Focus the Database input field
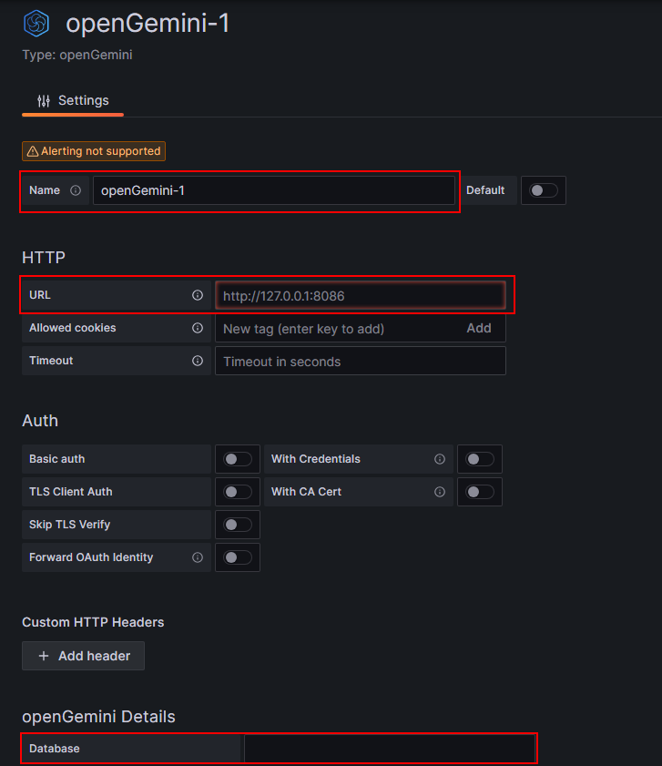This screenshot has width=662, height=766. click(390, 749)
